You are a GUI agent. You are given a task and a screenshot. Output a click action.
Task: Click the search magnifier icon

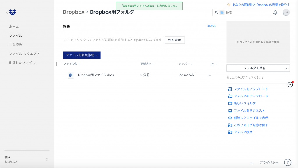(216, 12)
